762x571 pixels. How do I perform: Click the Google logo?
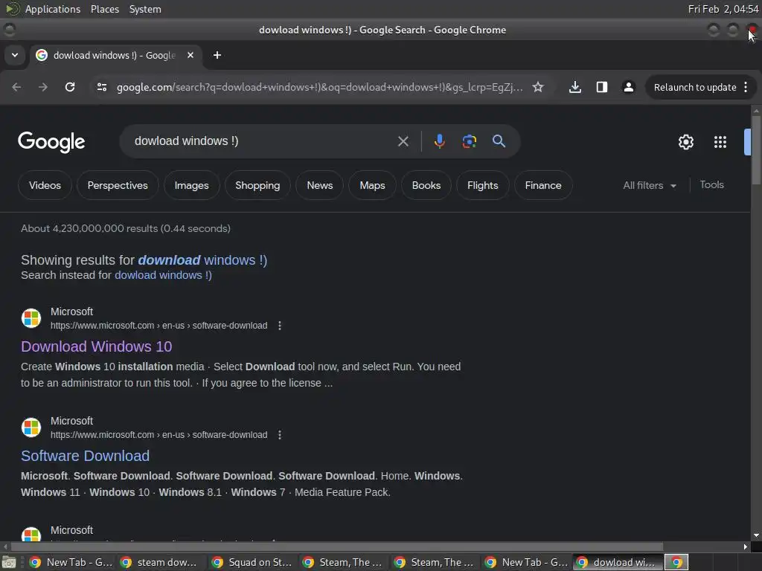[x=51, y=142]
